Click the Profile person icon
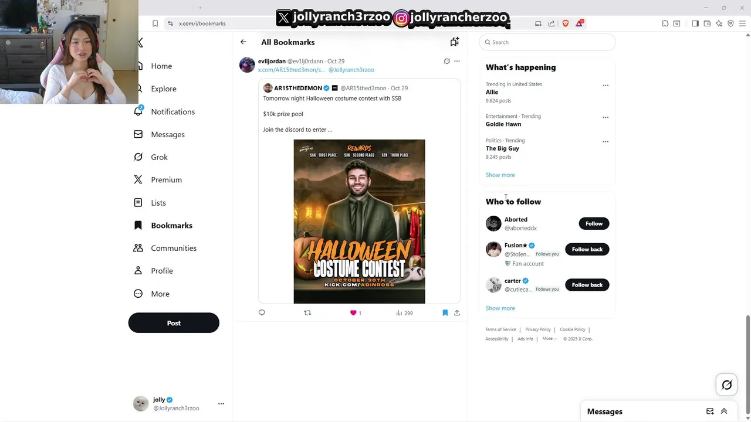The image size is (751, 422). pos(138,271)
